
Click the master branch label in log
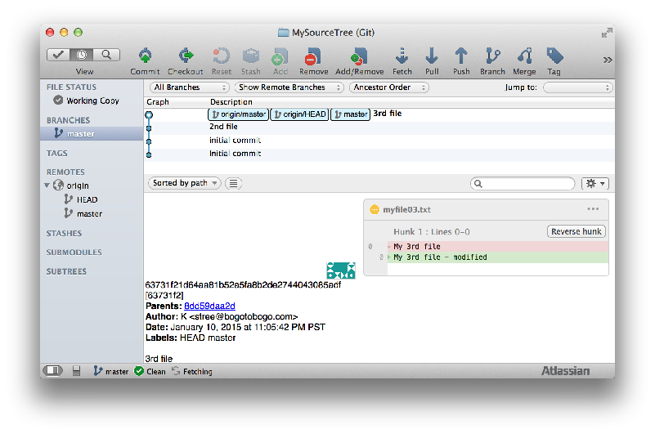click(351, 114)
